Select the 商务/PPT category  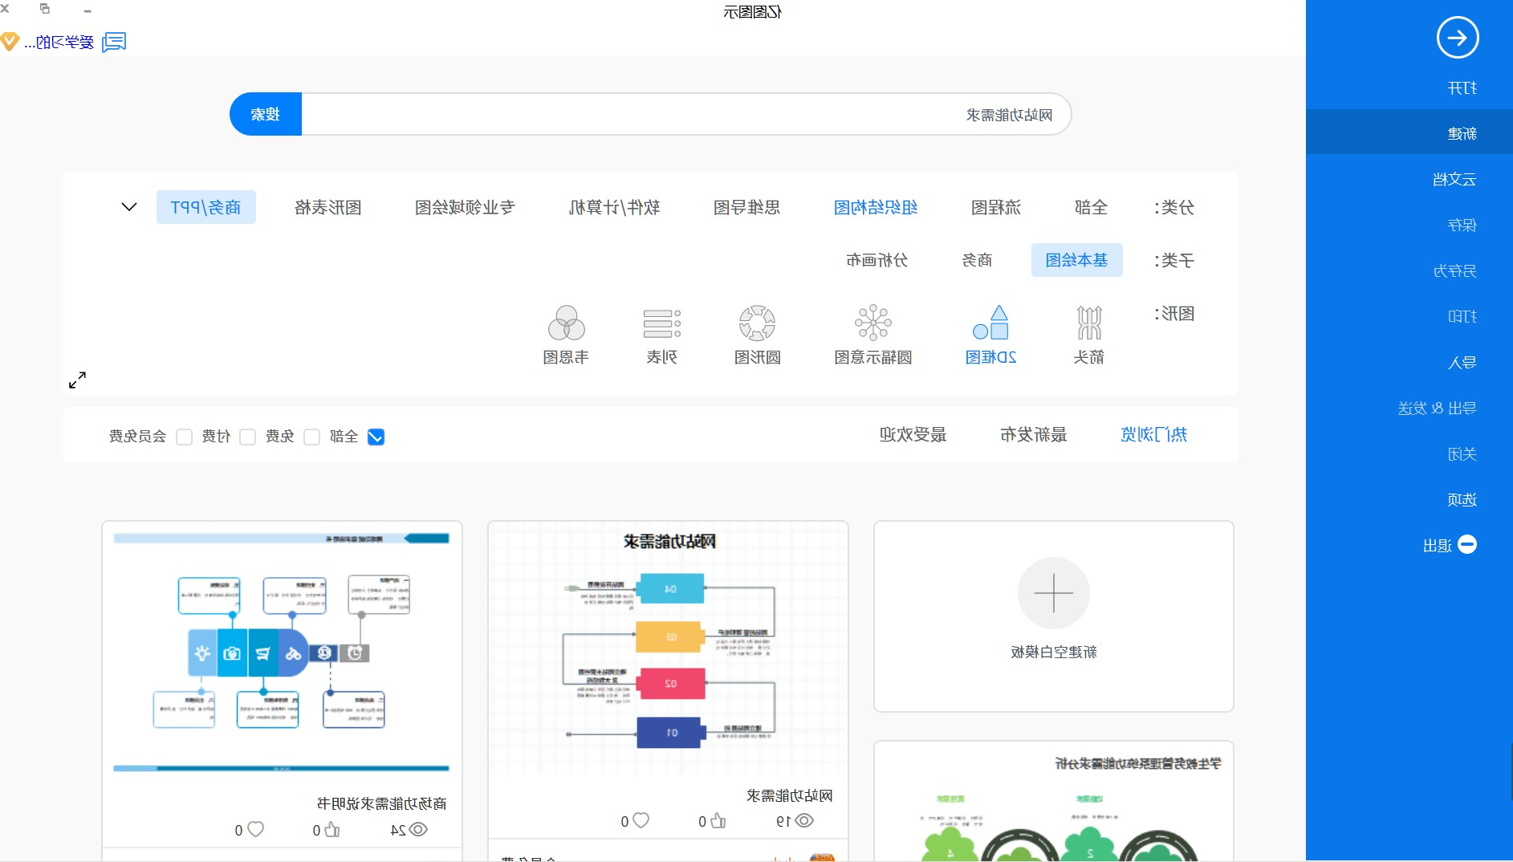pos(205,207)
